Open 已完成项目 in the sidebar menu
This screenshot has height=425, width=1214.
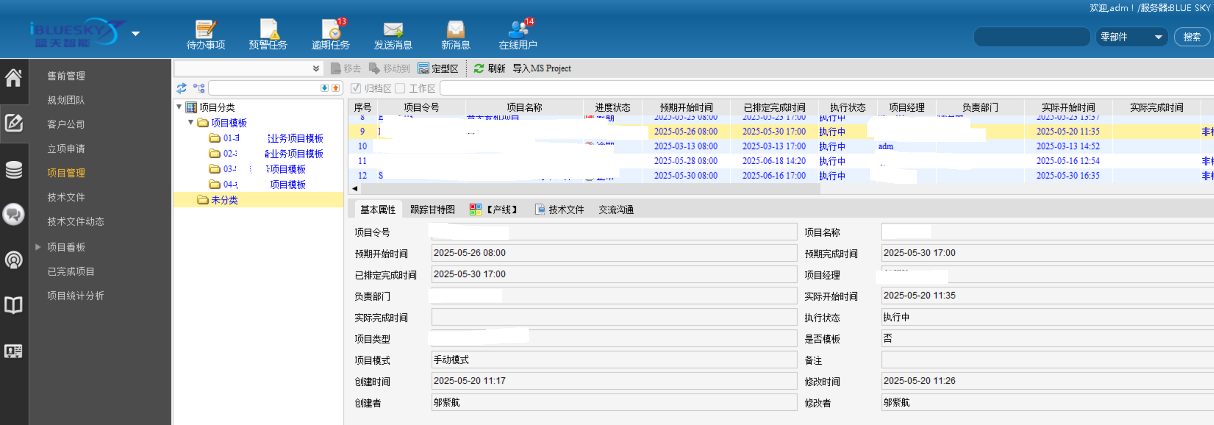tap(71, 272)
